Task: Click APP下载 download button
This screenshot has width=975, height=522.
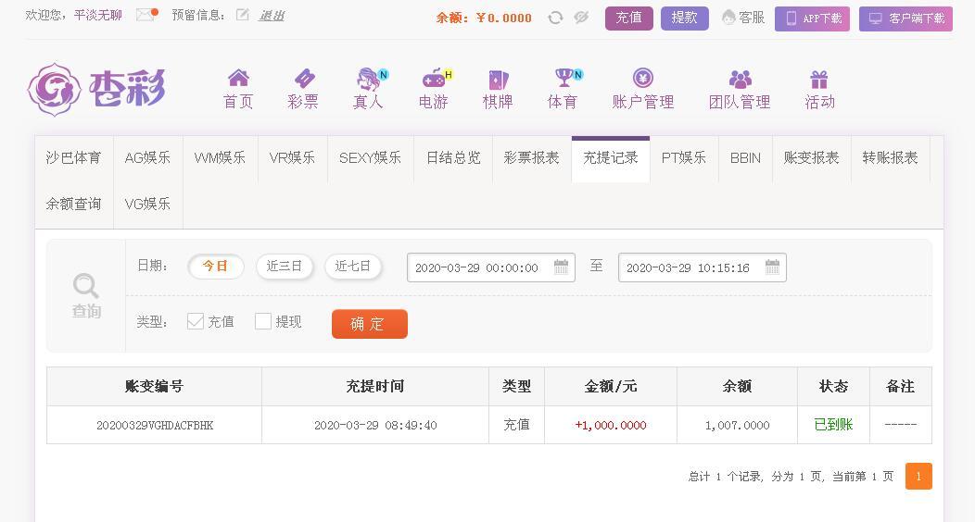Action: tap(812, 19)
